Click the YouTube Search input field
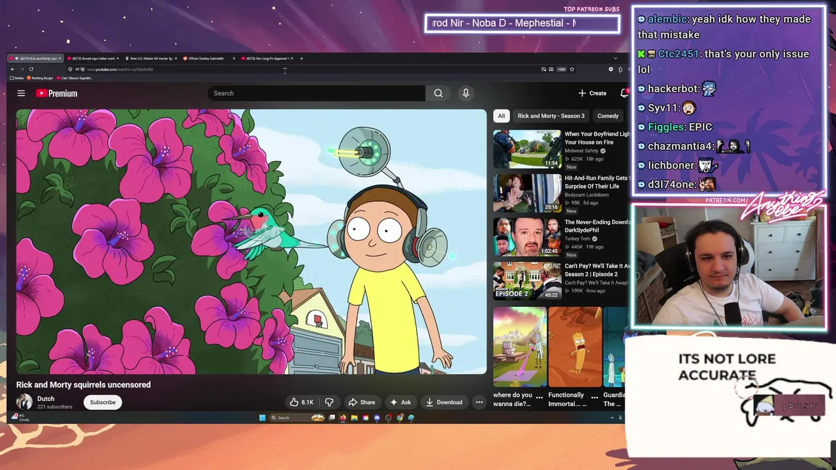 (317, 93)
